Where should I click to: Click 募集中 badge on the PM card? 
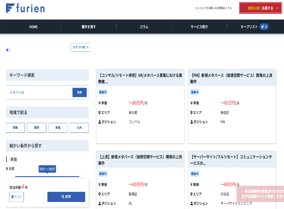click(x=195, y=92)
